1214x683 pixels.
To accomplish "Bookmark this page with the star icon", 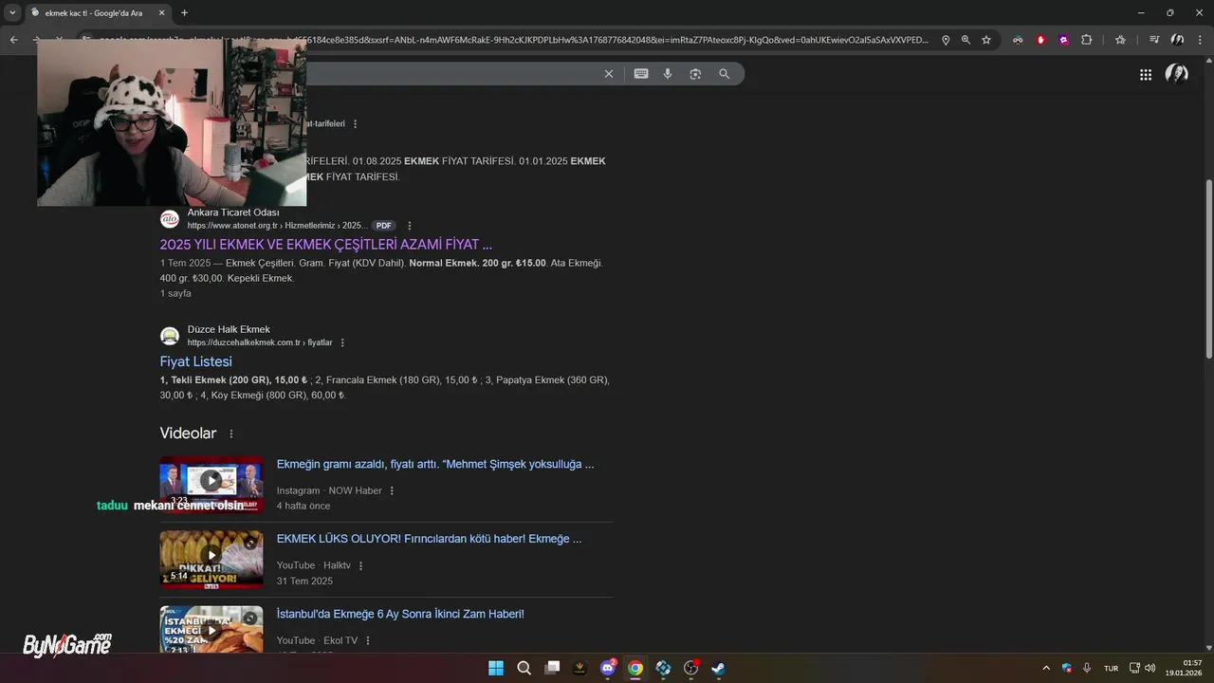I will click(986, 40).
